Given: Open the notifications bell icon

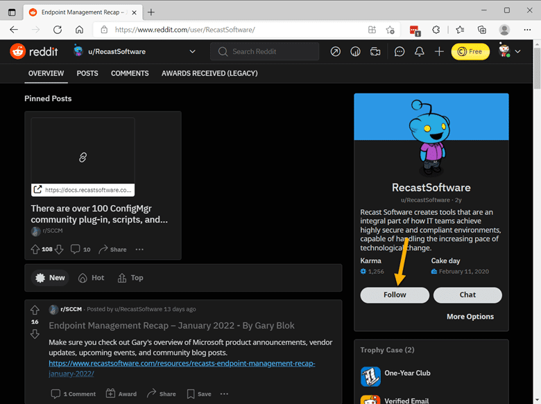Looking at the screenshot, I should tap(419, 51).
